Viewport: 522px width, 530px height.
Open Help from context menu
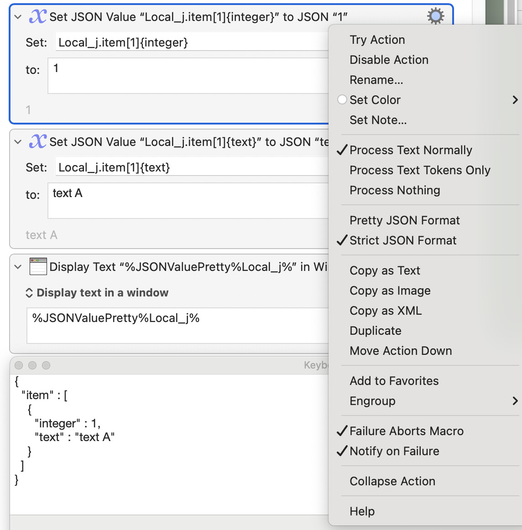[x=362, y=511]
